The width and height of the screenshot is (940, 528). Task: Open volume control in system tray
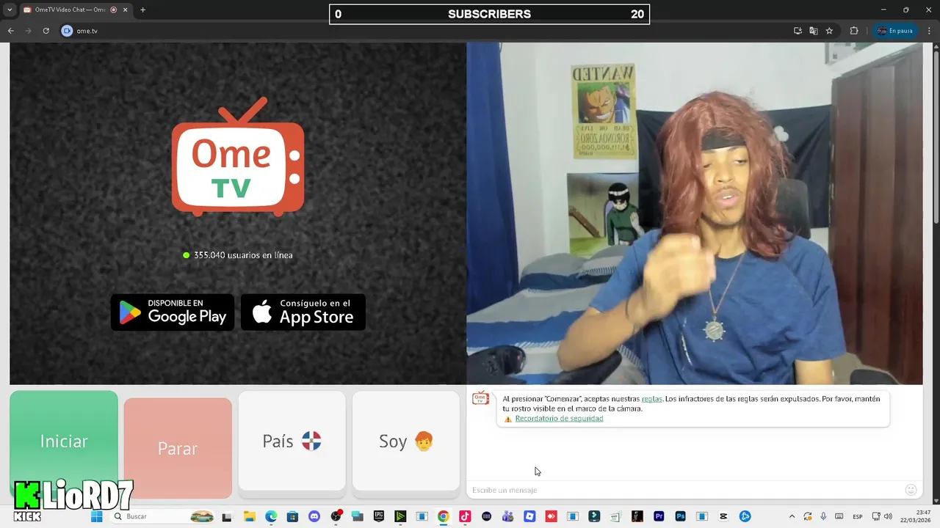point(888,516)
